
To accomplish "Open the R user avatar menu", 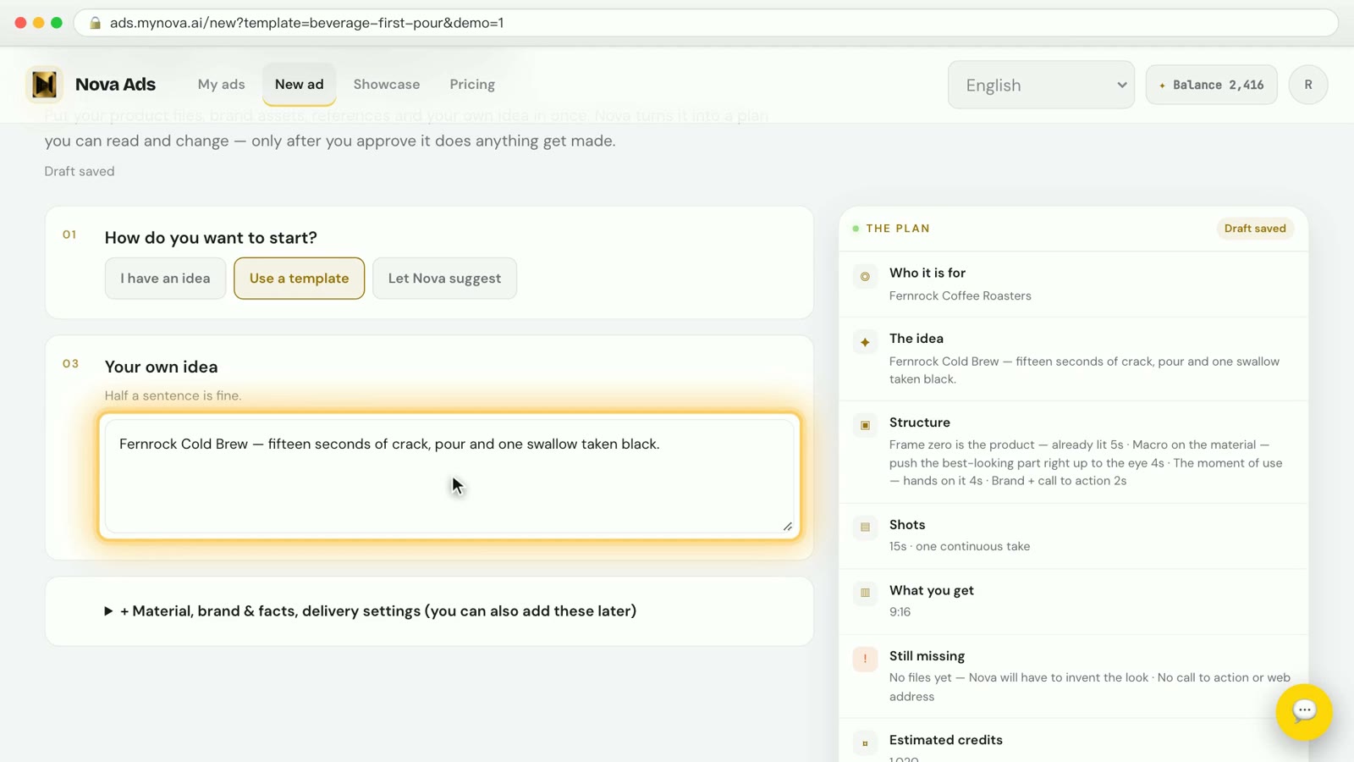I will 1308,85.
